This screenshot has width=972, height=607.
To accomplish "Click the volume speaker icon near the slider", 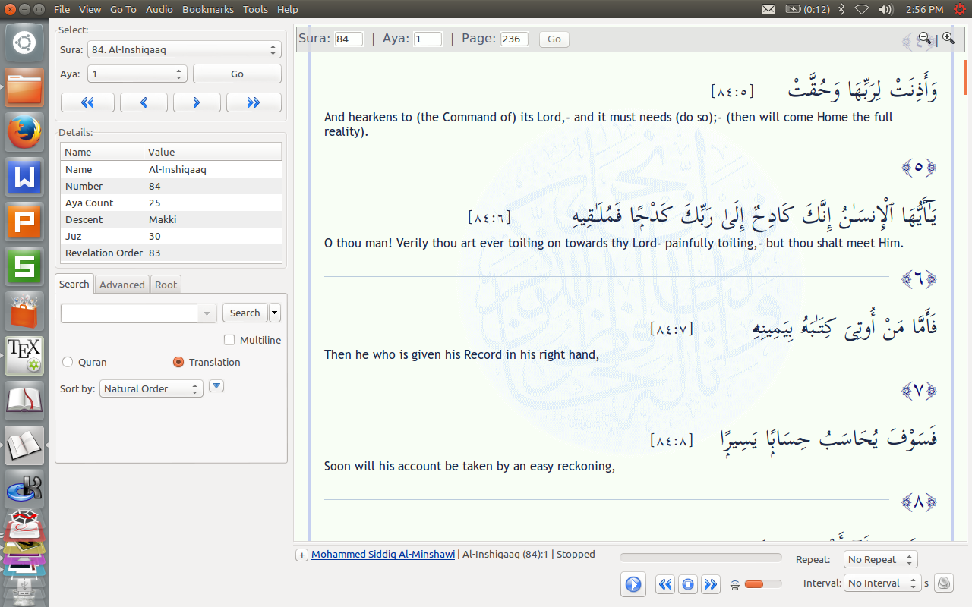I will [734, 584].
